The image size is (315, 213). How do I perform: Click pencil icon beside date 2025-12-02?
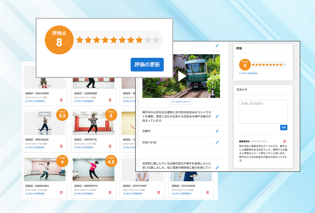[x=217, y=142]
